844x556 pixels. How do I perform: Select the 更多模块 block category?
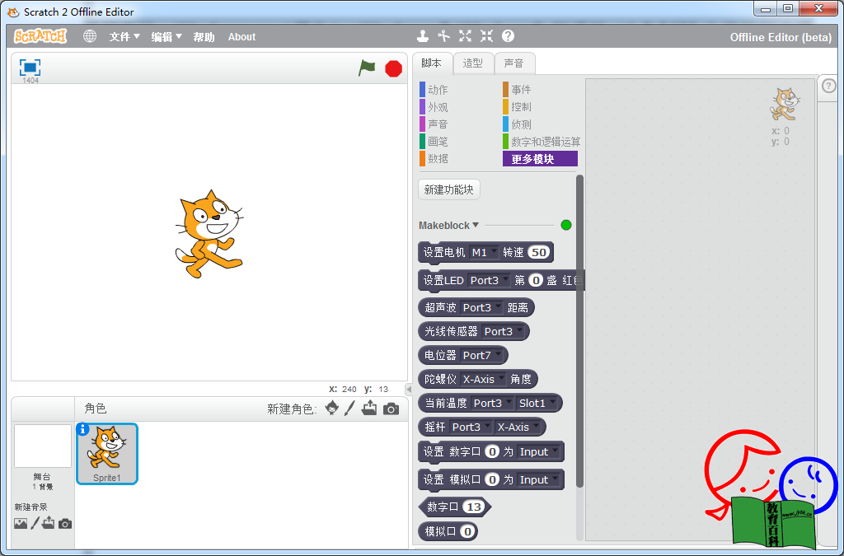tap(540, 159)
